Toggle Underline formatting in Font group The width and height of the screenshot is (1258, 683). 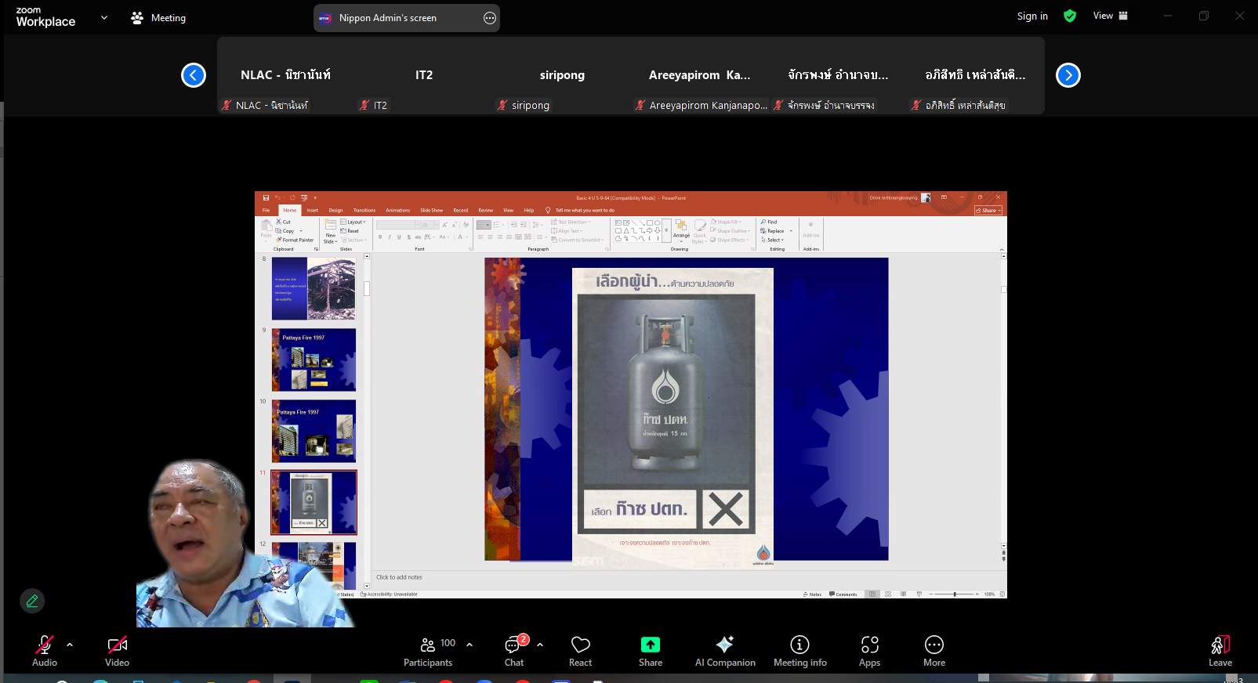(399, 237)
